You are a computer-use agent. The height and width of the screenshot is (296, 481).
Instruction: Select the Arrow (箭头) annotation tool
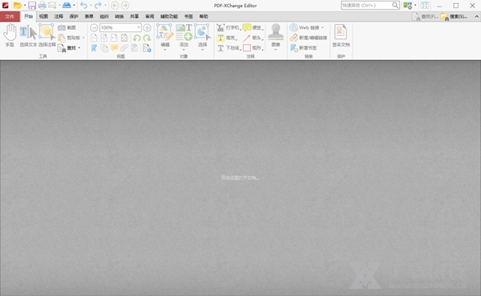point(253,38)
